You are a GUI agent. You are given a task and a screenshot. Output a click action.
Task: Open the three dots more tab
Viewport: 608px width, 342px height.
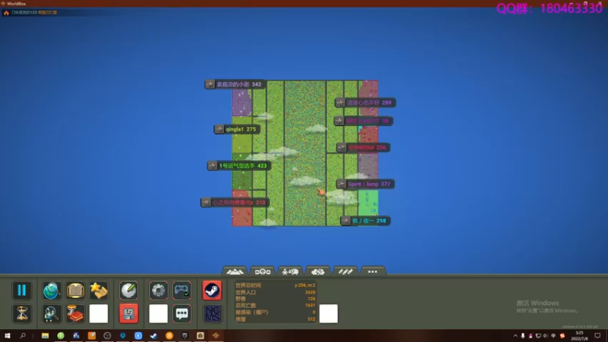click(372, 271)
